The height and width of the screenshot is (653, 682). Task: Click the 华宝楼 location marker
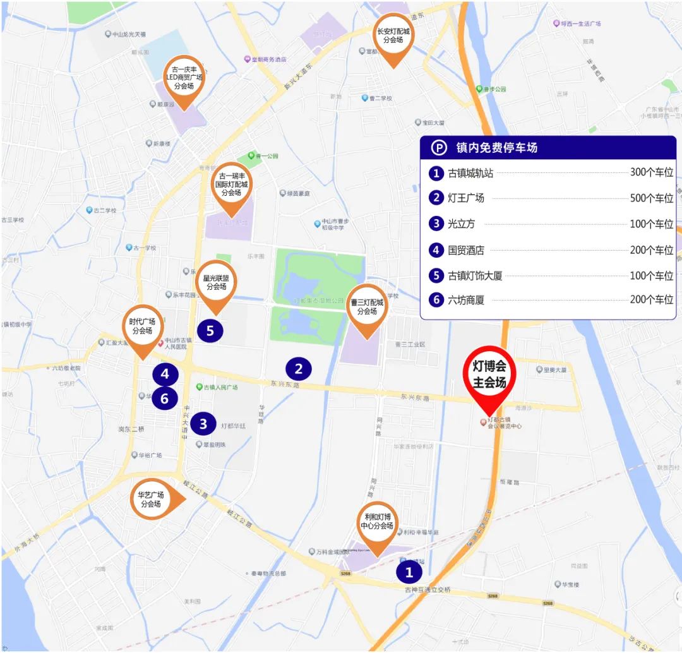[x=558, y=584]
